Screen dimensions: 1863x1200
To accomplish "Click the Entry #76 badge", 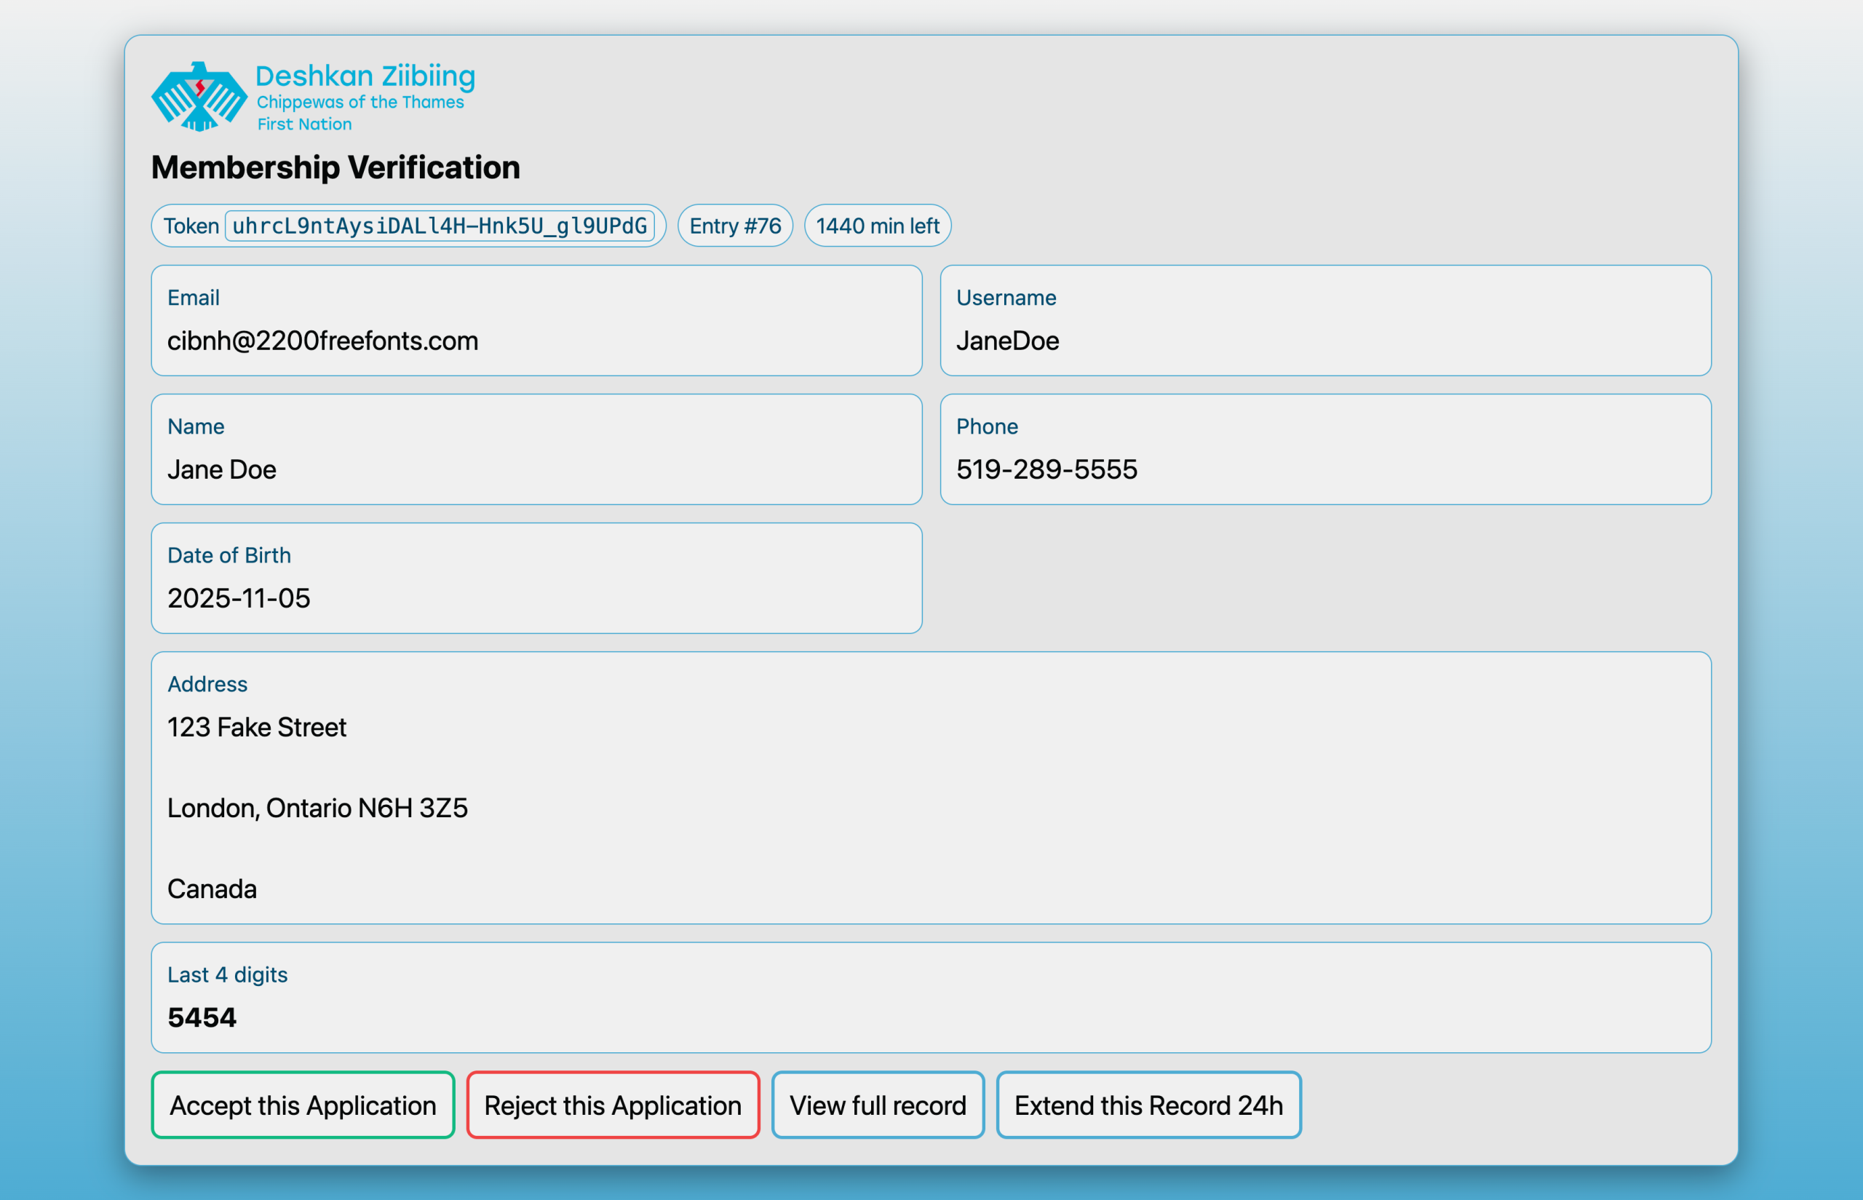I will (x=735, y=226).
